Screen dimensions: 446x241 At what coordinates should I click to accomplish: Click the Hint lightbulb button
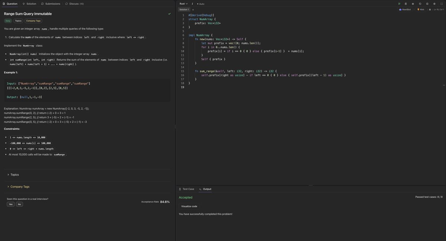[421, 10]
